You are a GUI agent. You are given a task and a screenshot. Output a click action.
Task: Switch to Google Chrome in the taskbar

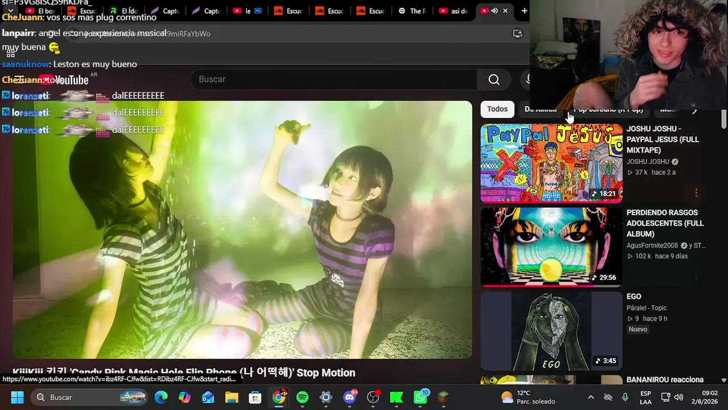pos(279,397)
